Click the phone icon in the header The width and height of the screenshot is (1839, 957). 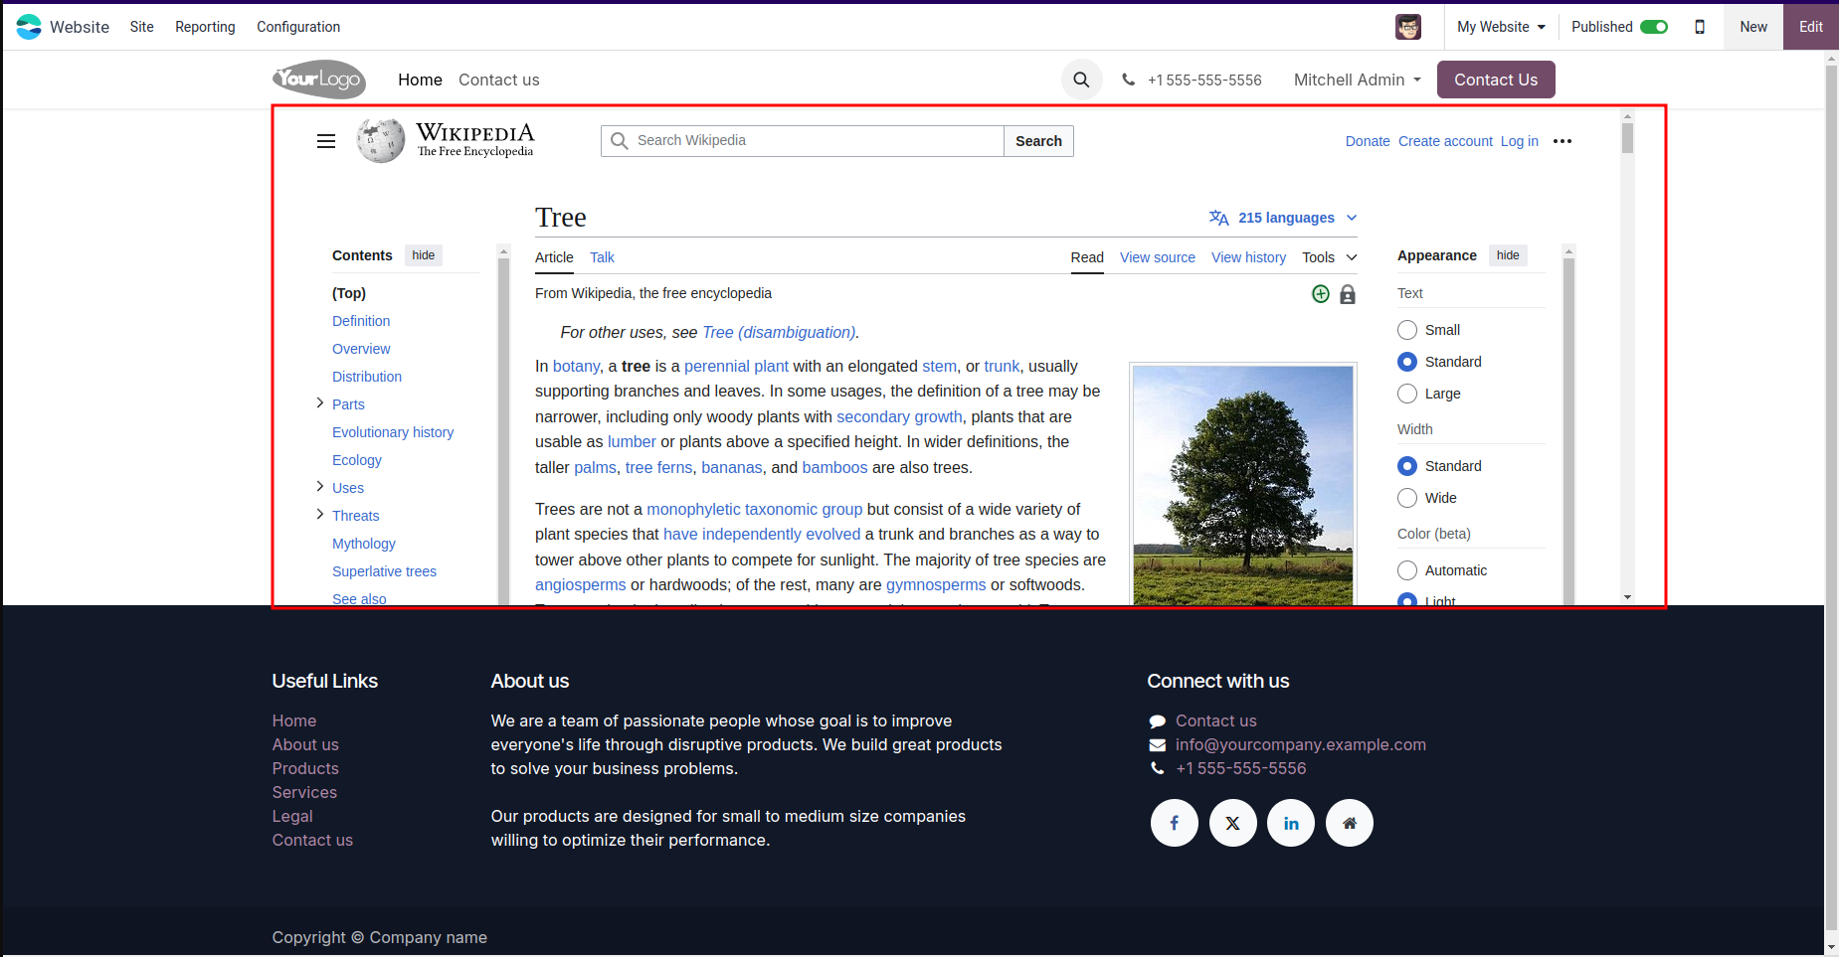click(x=1128, y=80)
